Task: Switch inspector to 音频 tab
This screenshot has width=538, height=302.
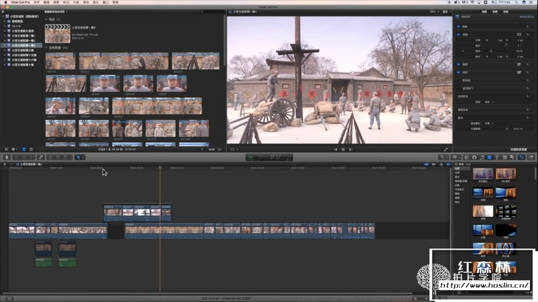Action: 495,11
